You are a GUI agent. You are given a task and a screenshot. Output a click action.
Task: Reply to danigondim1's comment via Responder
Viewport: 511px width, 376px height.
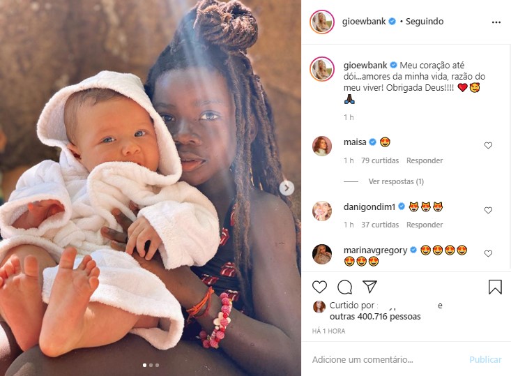pos(425,225)
